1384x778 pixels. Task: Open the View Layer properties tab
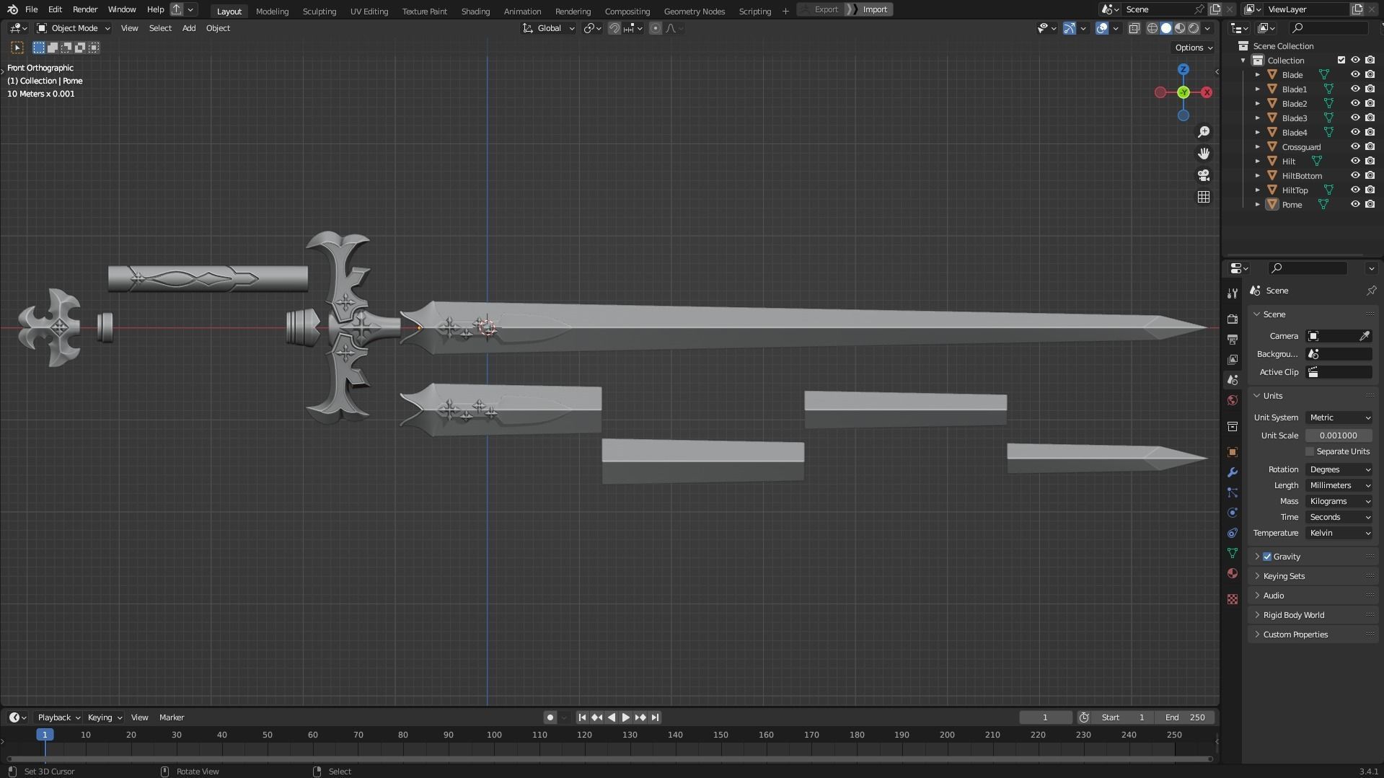pos(1232,359)
